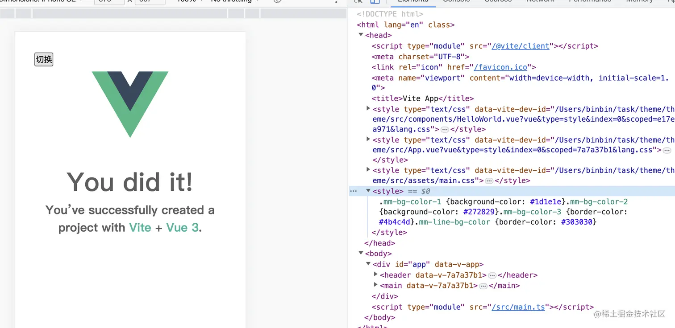Collapse the selected <style> node

tap(368, 191)
